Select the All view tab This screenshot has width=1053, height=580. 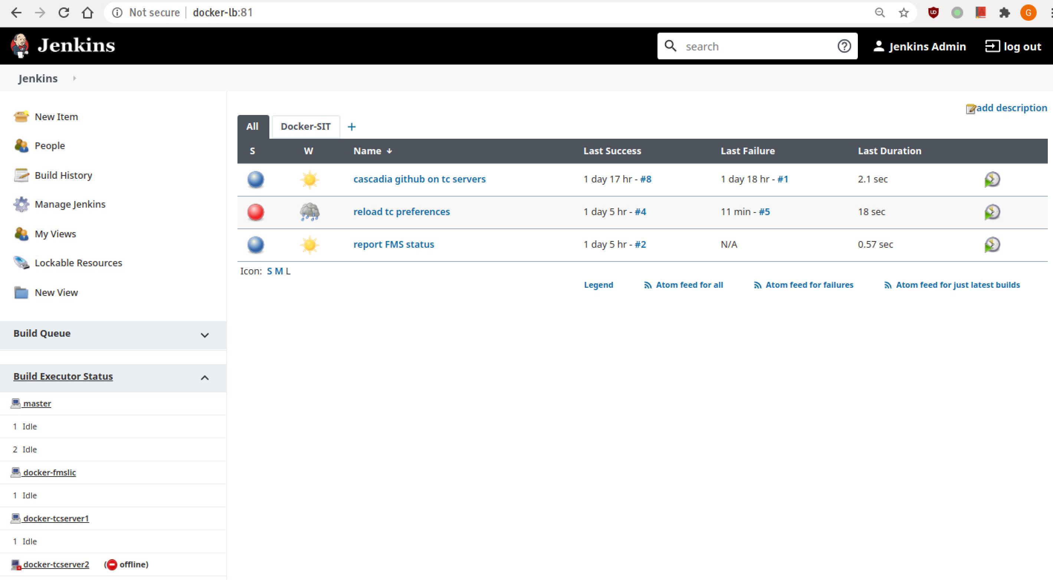pyautogui.click(x=253, y=126)
